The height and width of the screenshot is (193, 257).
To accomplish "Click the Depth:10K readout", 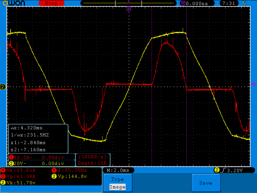I will [x=93, y=163].
